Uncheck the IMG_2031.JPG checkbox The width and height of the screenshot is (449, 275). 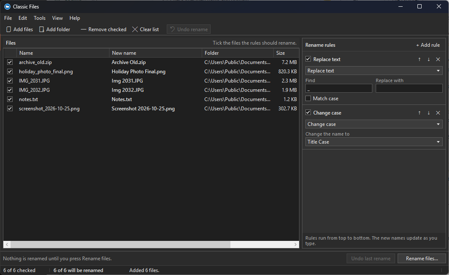[x=10, y=81]
